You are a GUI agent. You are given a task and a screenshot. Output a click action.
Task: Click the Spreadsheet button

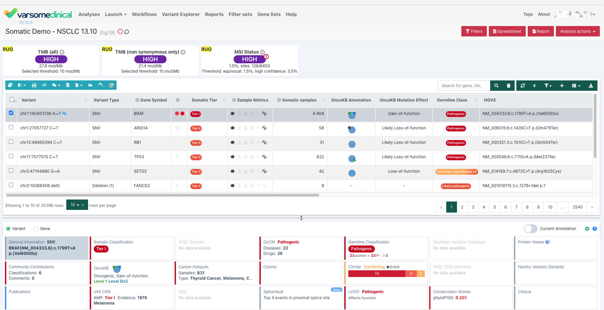tap(507, 31)
